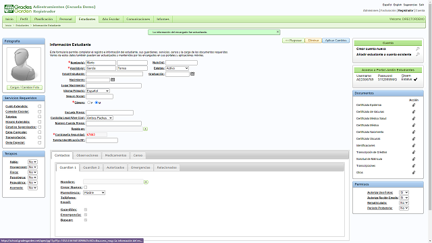Attach file for Certificado Nacimiento
This screenshot has height=243, width=432.
(x=414, y=132)
